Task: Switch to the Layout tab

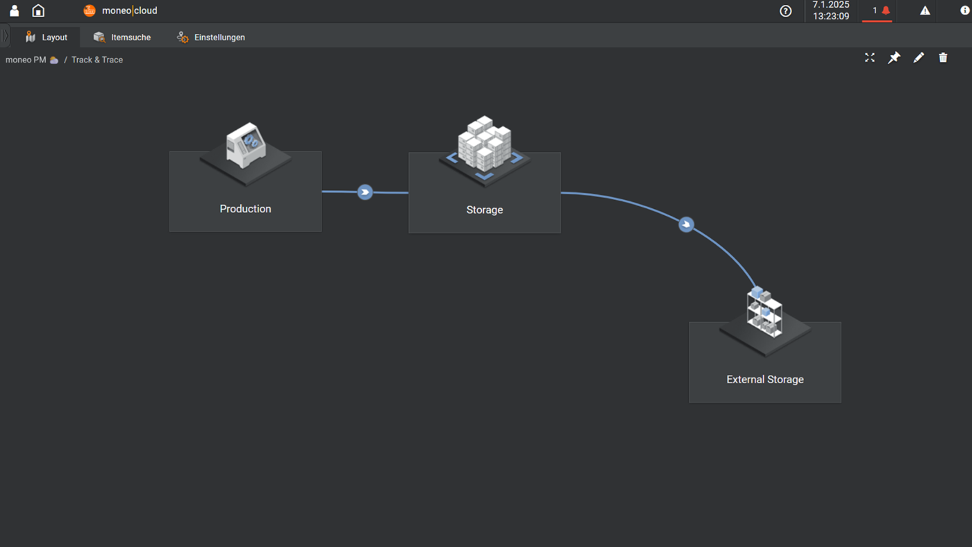Action: (x=47, y=37)
